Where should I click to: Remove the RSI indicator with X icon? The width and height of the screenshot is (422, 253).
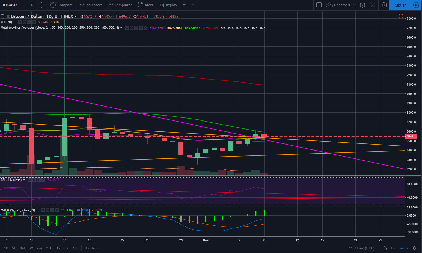43,180
